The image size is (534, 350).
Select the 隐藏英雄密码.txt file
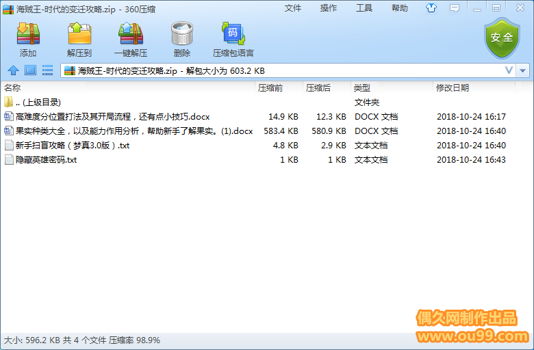coord(47,160)
